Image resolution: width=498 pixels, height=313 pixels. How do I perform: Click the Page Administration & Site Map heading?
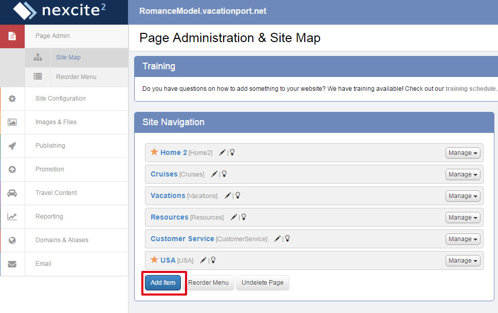pyautogui.click(x=230, y=38)
